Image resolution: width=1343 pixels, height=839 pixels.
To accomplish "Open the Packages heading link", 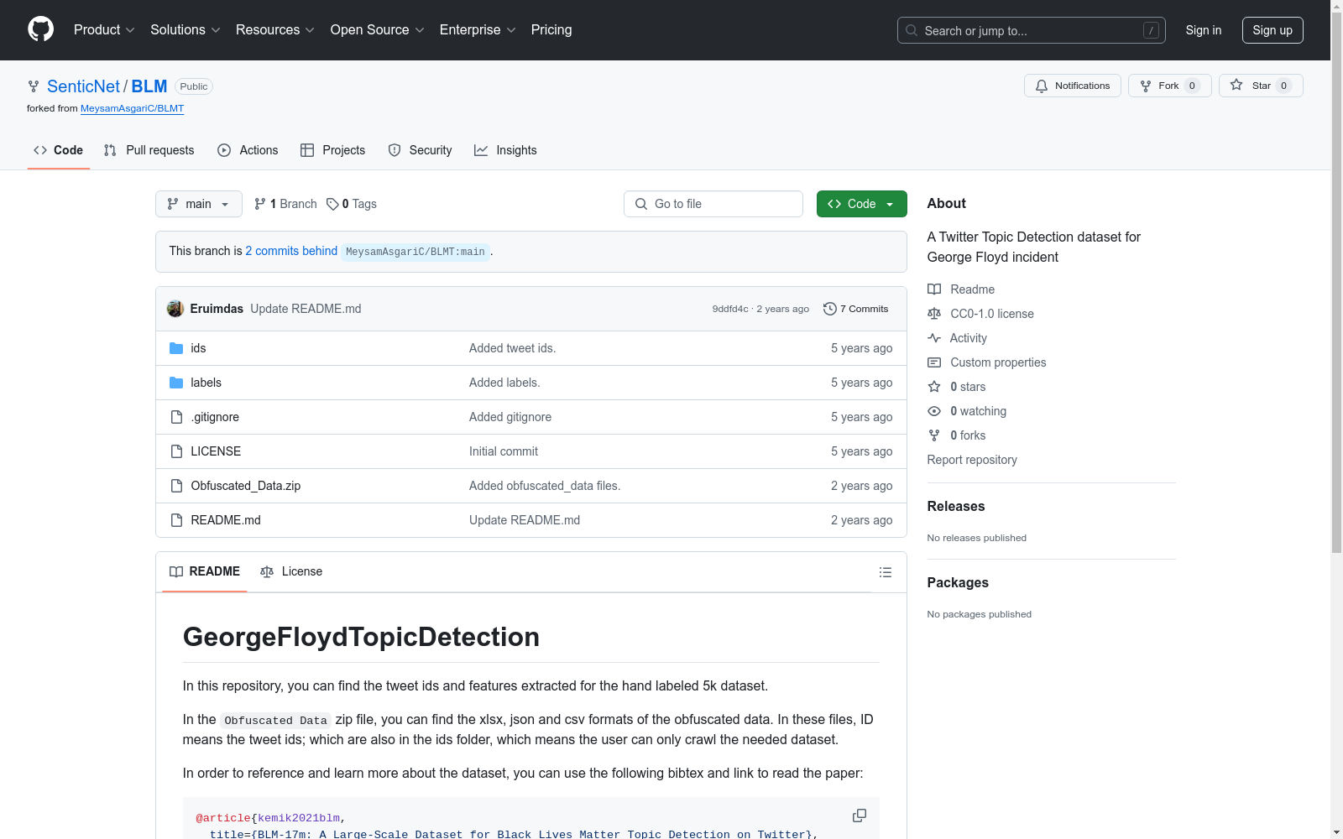I will pyautogui.click(x=958, y=582).
